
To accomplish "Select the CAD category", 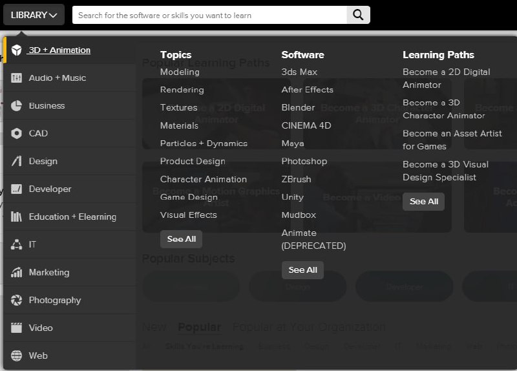I will click(x=38, y=133).
